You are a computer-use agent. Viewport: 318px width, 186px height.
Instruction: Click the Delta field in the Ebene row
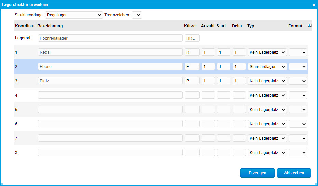pos(239,67)
